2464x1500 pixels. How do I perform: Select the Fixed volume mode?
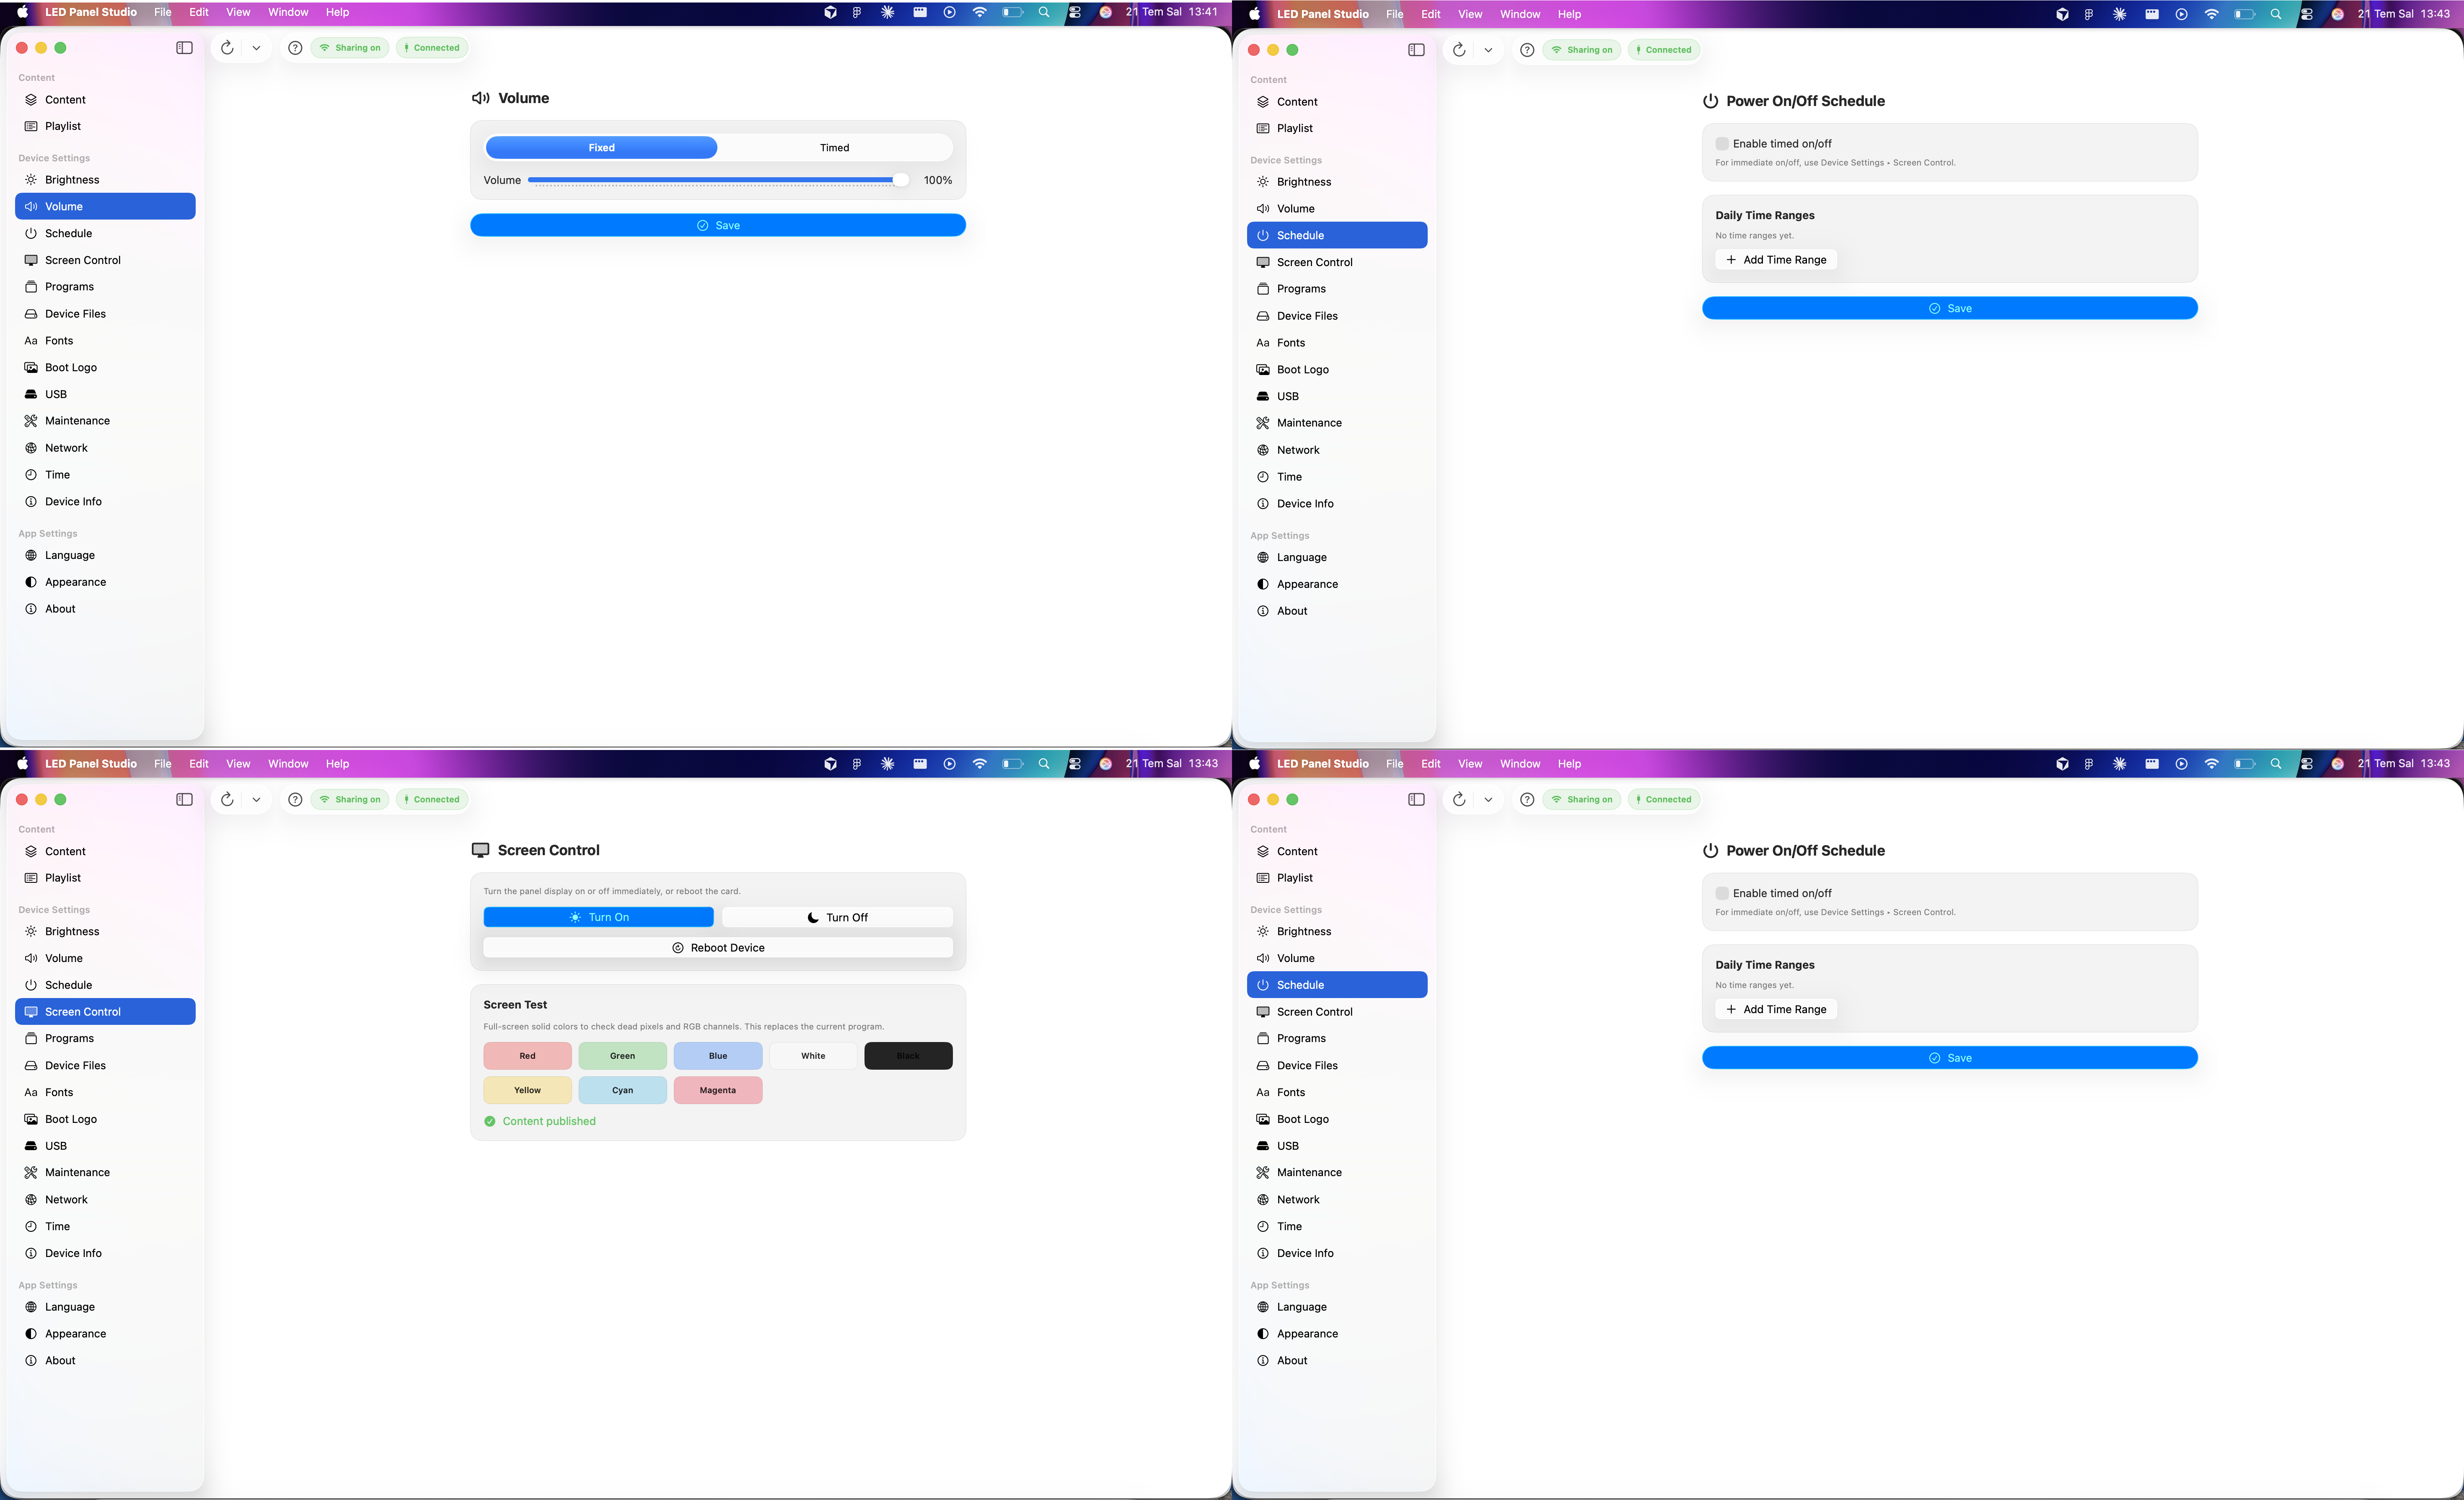pos(601,148)
